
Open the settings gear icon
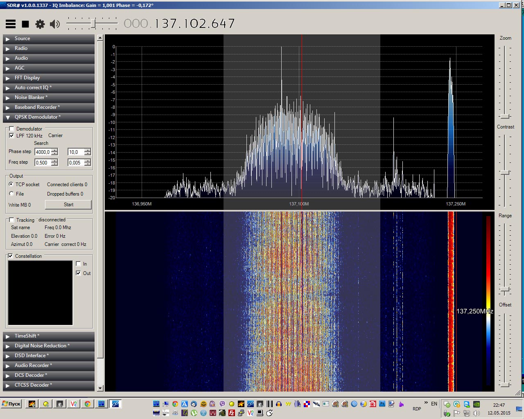tap(40, 24)
